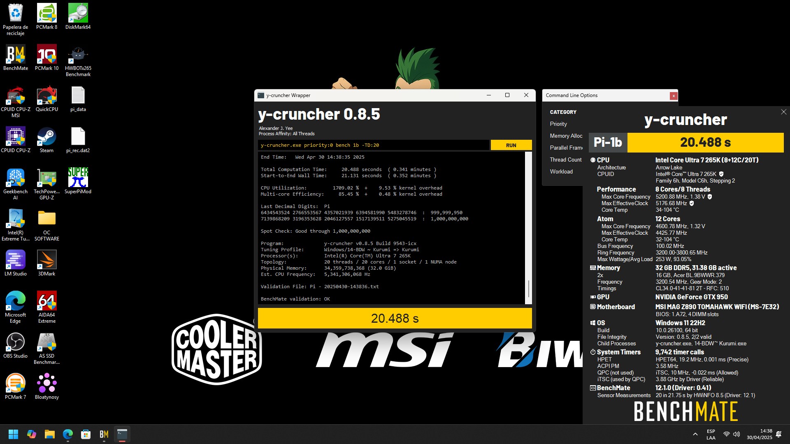Open the Bloatynosy desktop shortcut
This screenshot has width=790, height=444.
coord(46,386)
